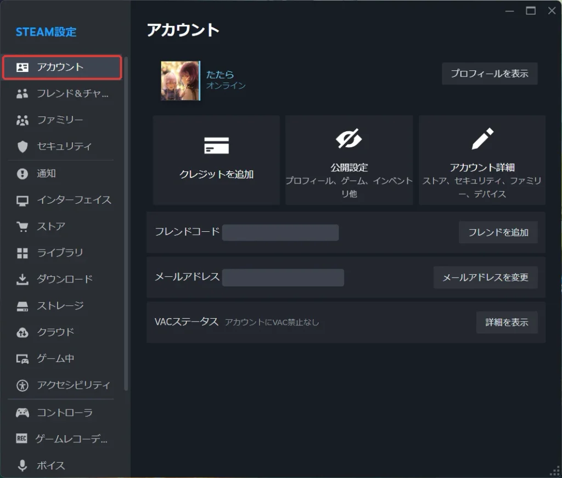Click the pencil icon for アカウント詳細
The width and height of the screenshot is (562, 478).
pyautogui.click(x=482, y=138)
